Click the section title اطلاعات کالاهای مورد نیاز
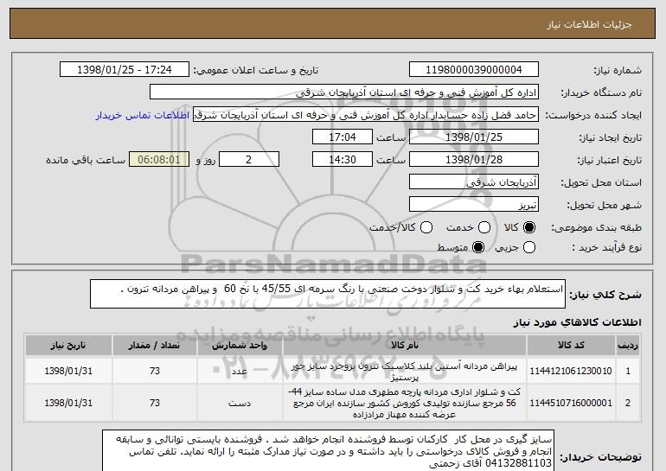 [578, 322]
